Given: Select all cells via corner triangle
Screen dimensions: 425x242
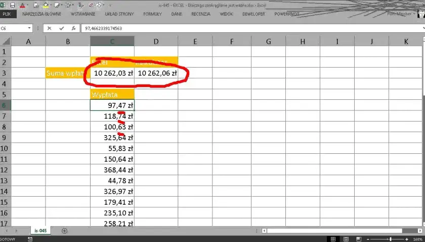Looking at the screenshot, I should (6, 41).
